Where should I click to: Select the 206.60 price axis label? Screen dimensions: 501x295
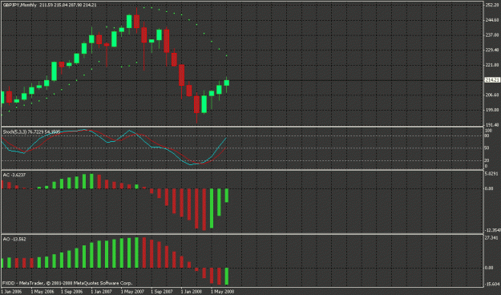(492, 95)
